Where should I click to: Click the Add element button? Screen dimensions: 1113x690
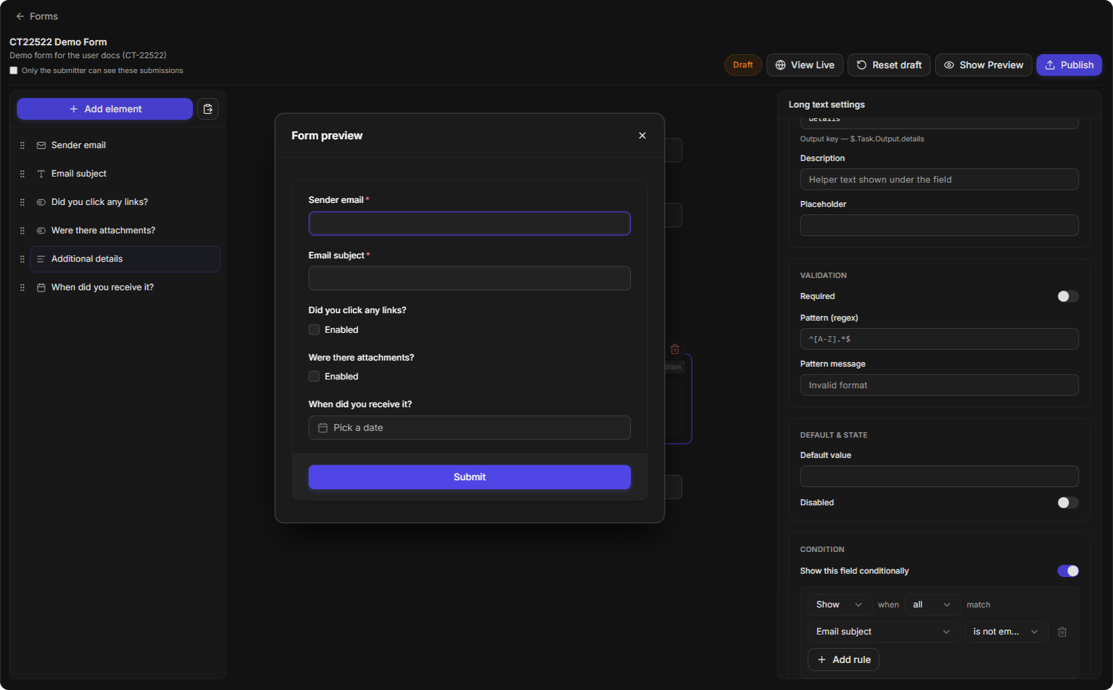pyautogui.click(x=105, y=109)
